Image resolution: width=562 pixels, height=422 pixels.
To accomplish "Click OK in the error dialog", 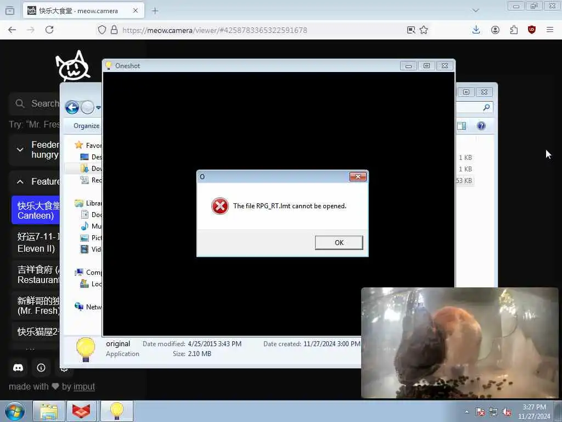I will coord(339,242).
